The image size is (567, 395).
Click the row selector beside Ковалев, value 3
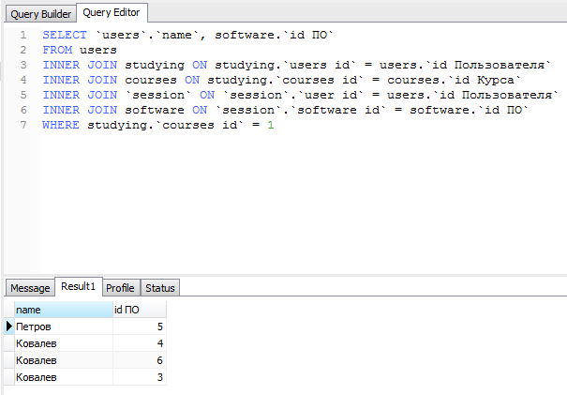coord(9,377)
